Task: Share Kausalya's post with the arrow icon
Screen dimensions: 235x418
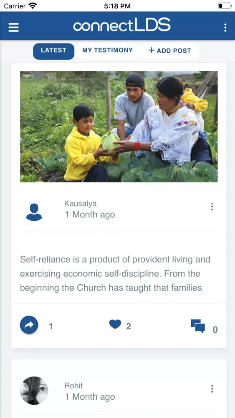Action: (29, 325)
